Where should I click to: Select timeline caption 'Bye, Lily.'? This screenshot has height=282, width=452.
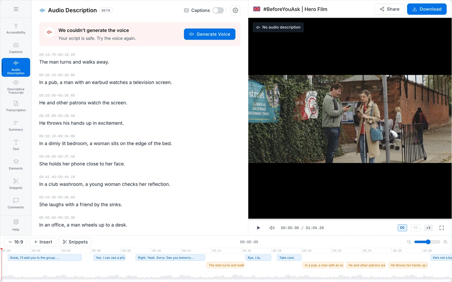point(258,258)
